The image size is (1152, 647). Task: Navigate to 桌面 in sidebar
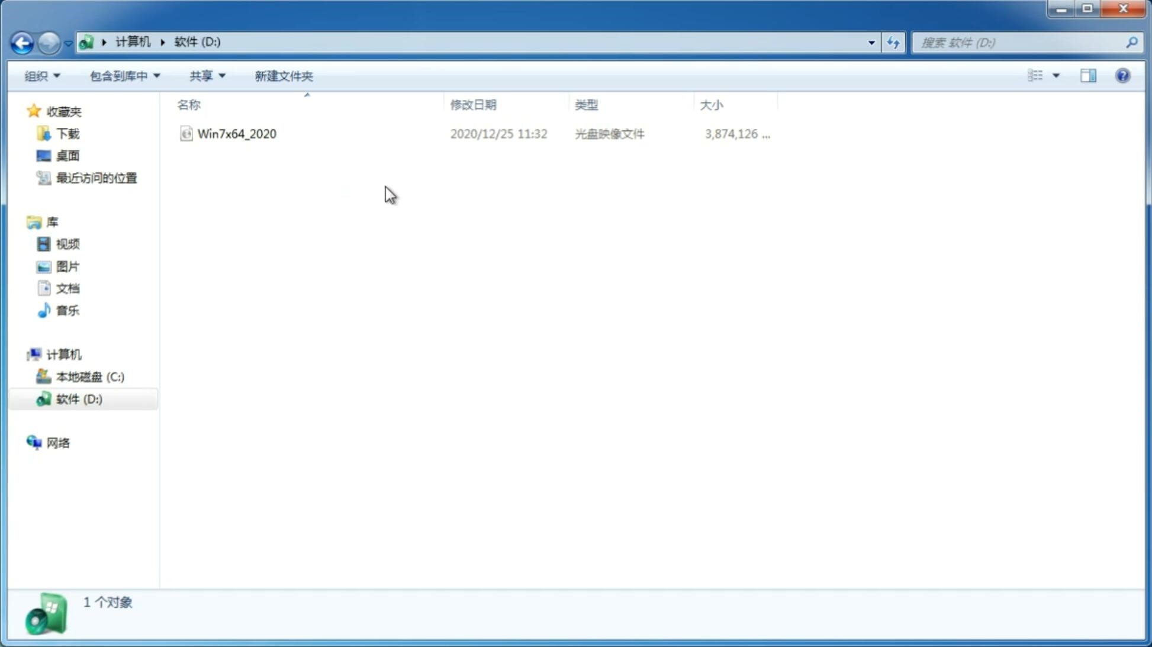pos(67,156)
